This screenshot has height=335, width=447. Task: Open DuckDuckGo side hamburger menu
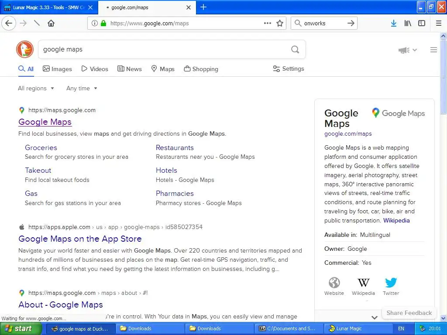(433, 50)
